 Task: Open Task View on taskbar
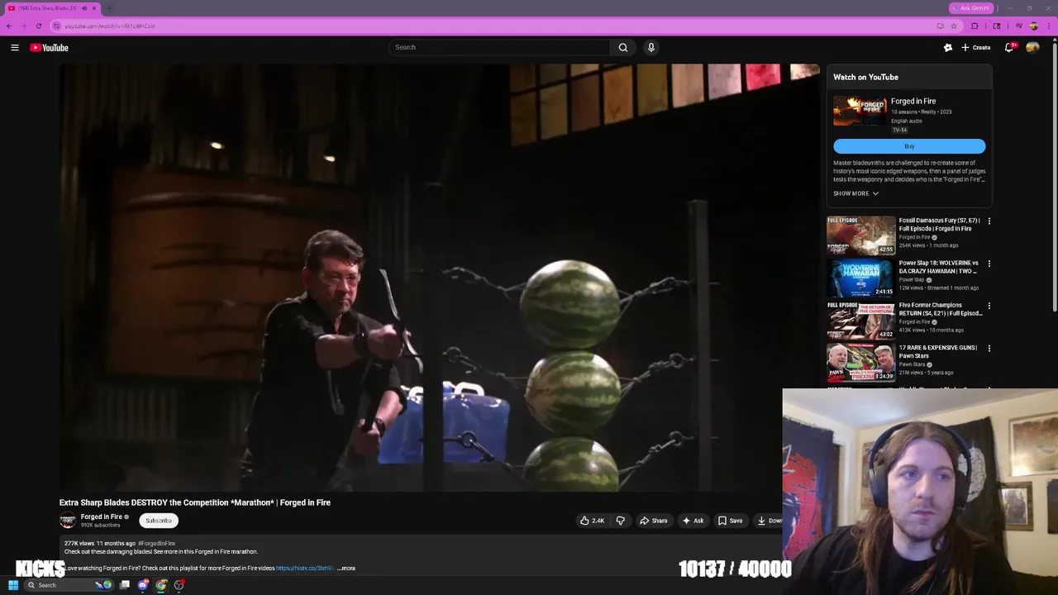[125, 585]
